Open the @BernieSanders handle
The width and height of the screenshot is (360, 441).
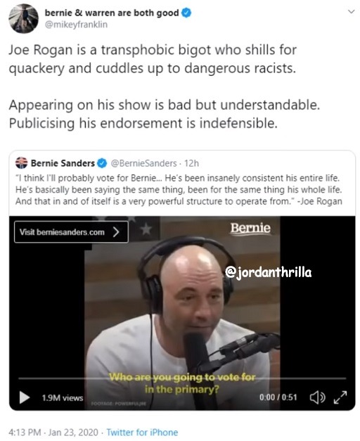point(143,163)
